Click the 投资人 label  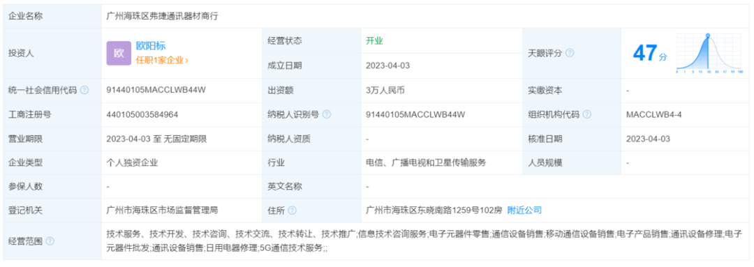pyautogui.click(x=22, y=53)
